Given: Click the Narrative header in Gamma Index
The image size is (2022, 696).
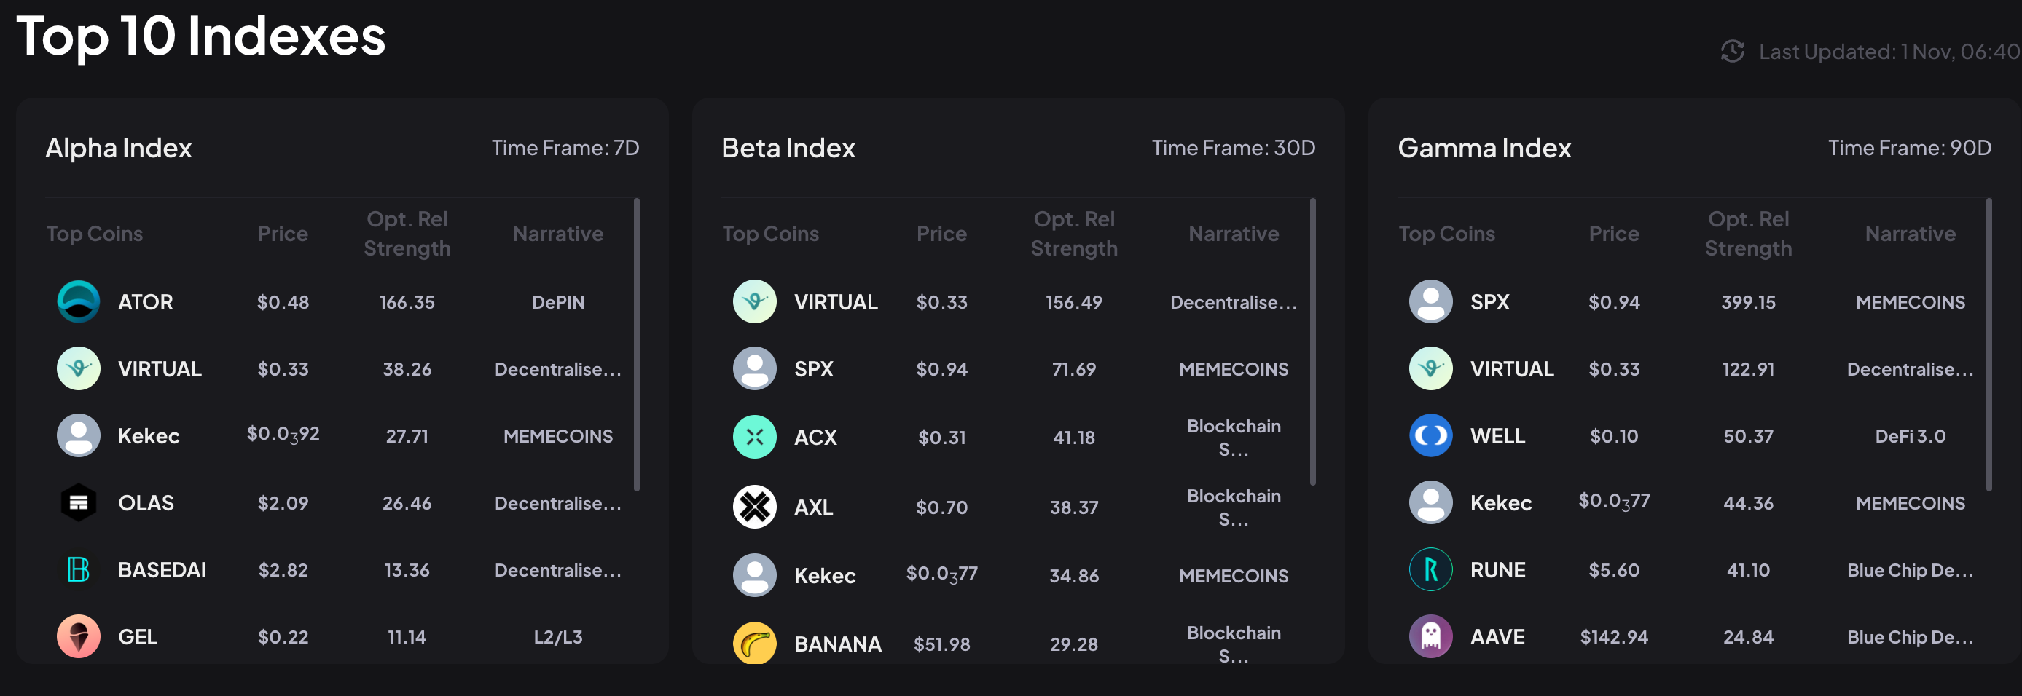Looking at the screenshot, I should 1909,233.
